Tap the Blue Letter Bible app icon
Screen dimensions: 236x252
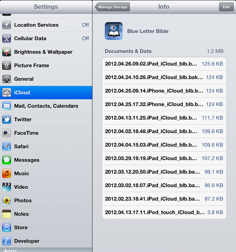(114, 31)
